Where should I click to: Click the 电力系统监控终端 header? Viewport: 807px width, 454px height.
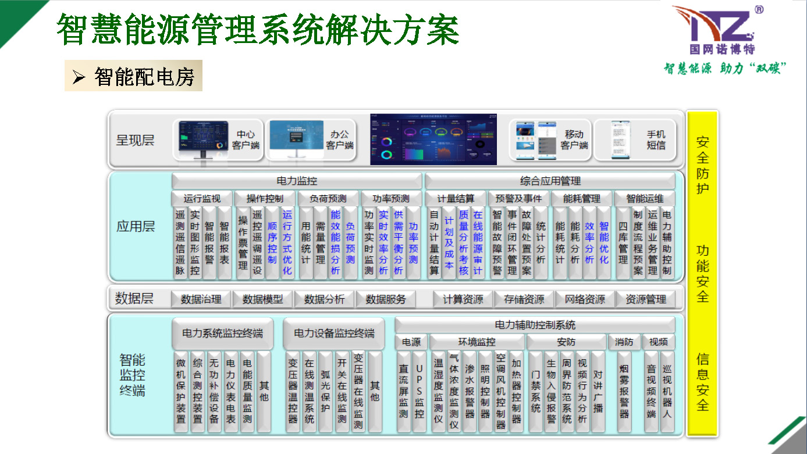(x=222, y=334)
